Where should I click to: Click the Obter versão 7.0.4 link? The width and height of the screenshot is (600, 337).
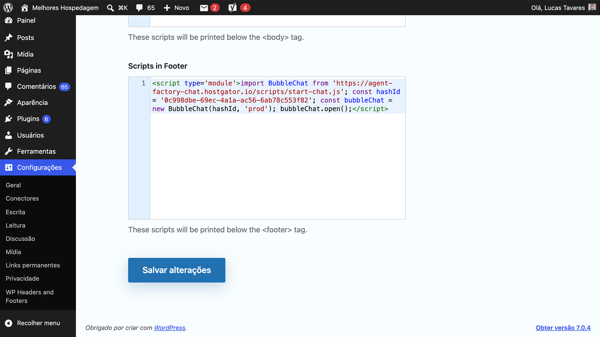tap(563, 328)
